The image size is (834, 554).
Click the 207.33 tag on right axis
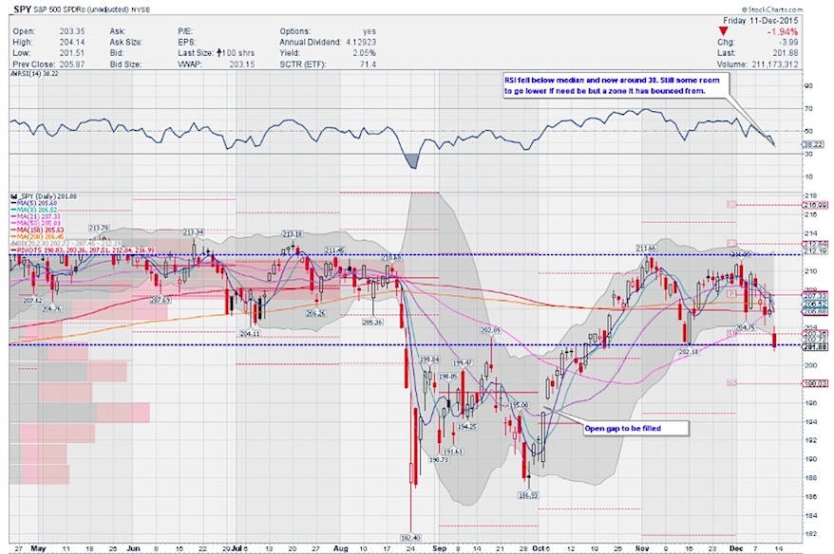click(814, 296)
